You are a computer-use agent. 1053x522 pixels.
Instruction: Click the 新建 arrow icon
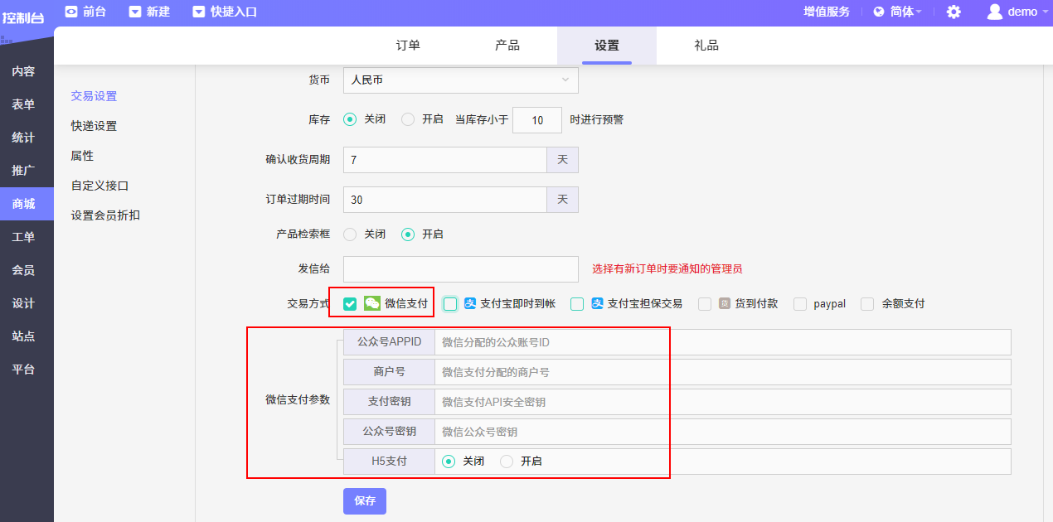(135, 12)
